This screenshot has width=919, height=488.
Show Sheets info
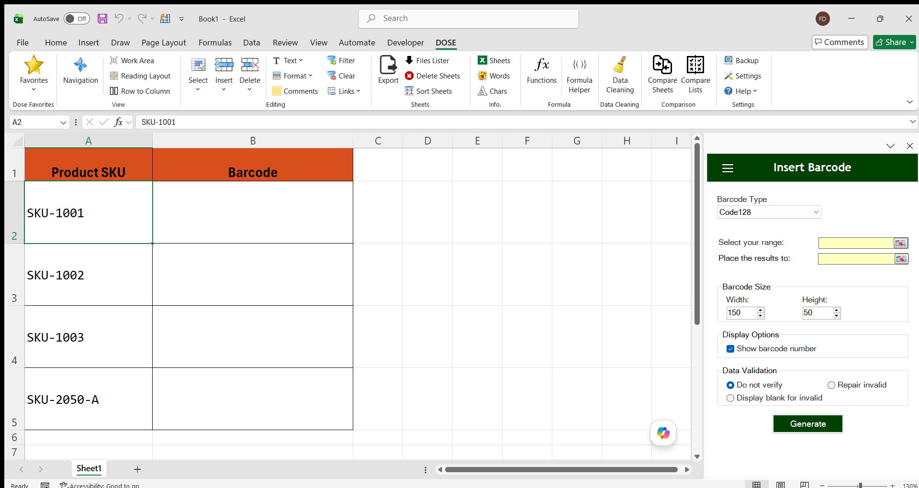494,60
